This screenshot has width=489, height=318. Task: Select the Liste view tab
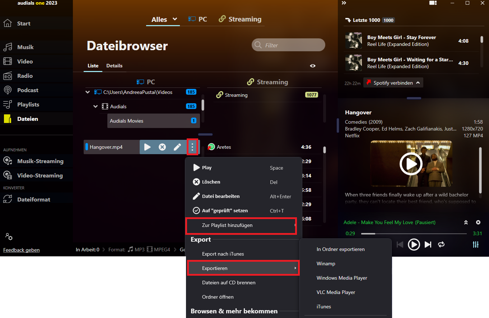(93, 66)
